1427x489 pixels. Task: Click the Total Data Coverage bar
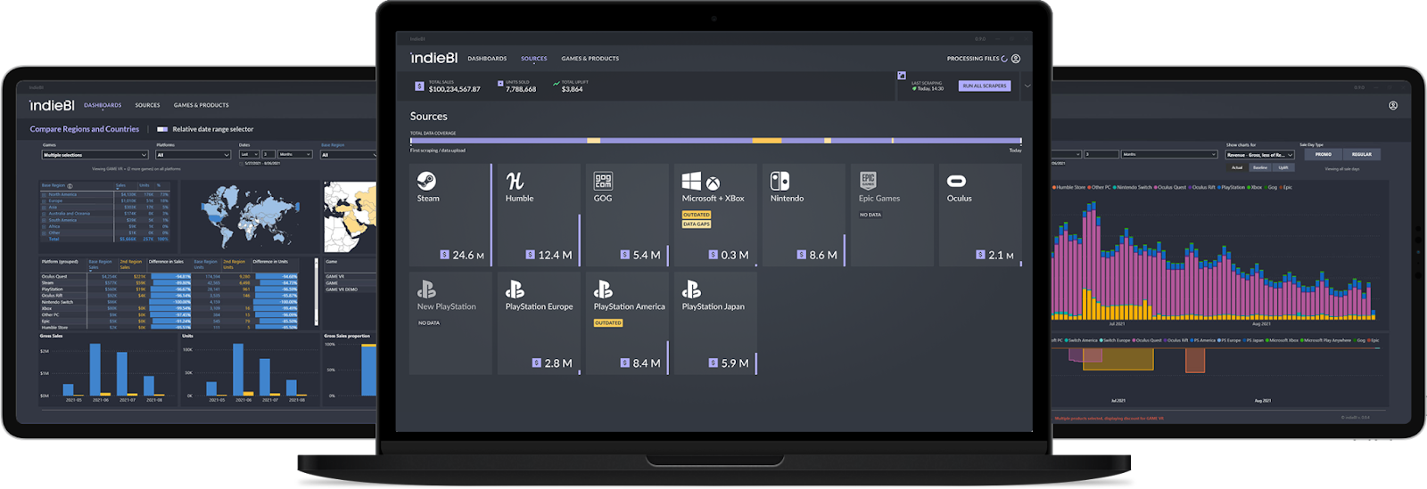point(716,141)
